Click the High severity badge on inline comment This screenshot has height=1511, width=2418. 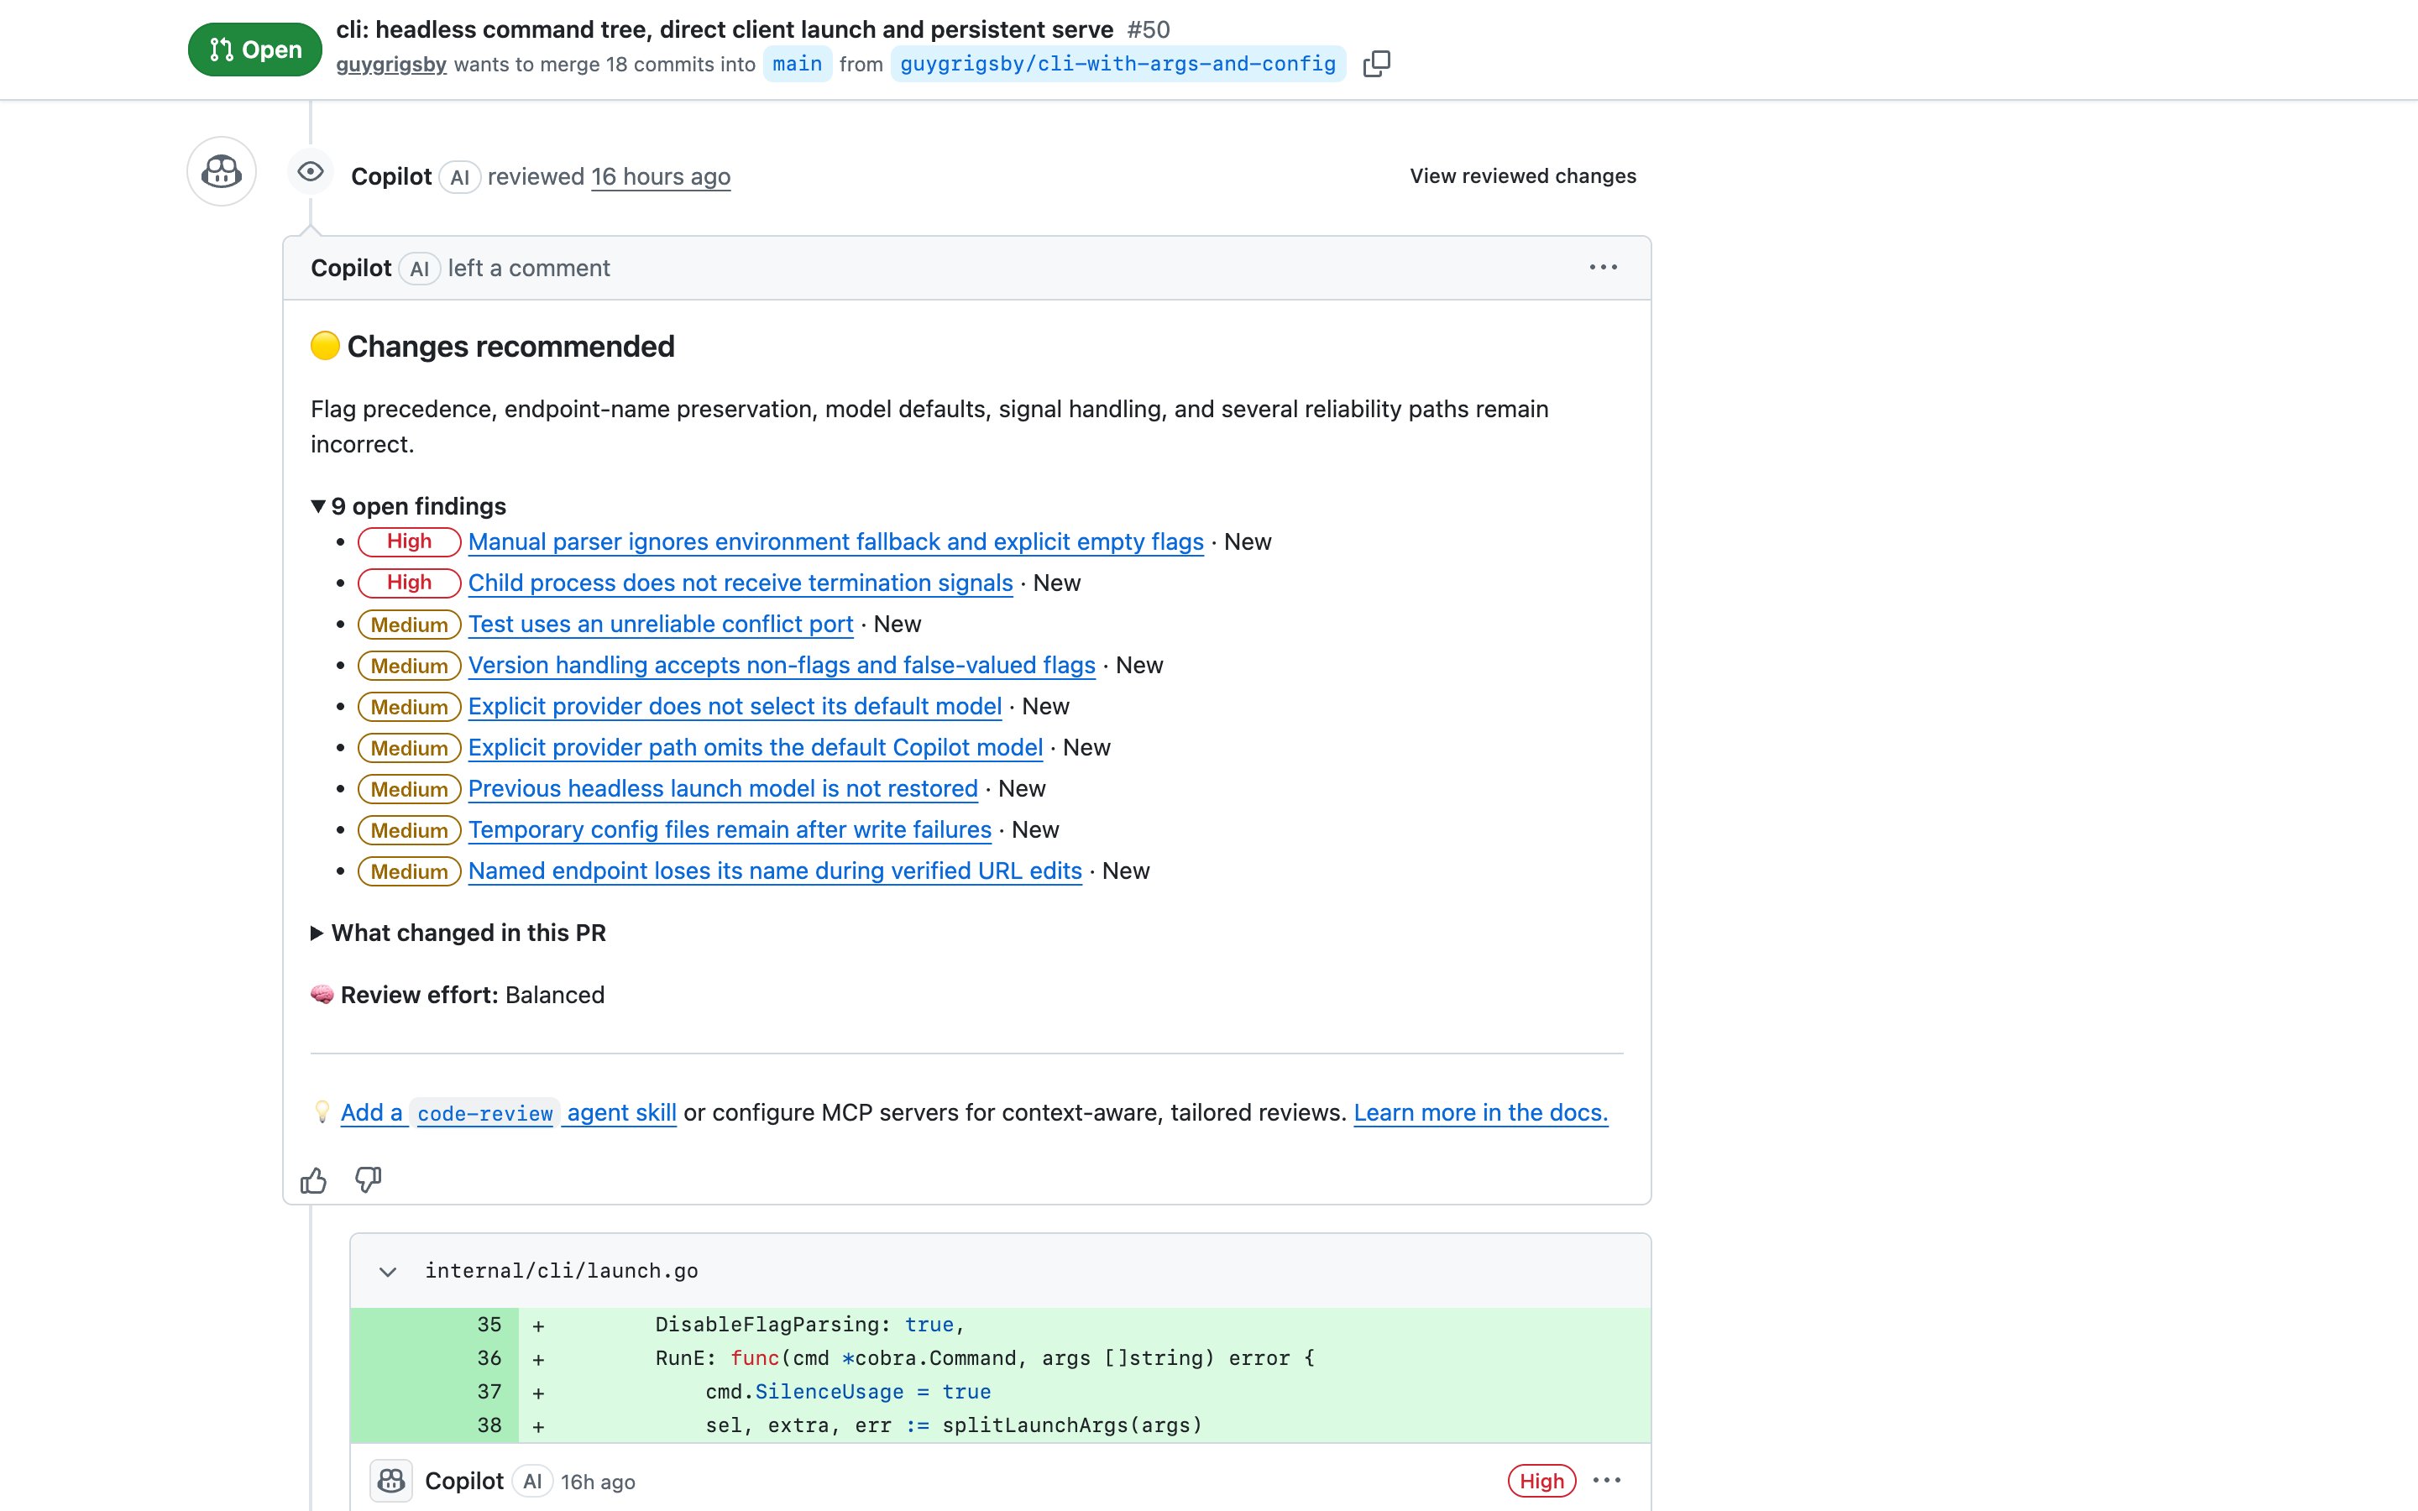click(x=1541, y=1481)
